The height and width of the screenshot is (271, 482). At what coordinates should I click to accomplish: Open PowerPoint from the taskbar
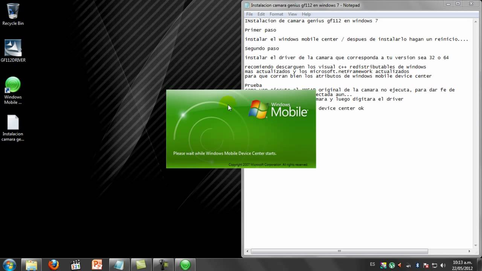tap(97, 265)
